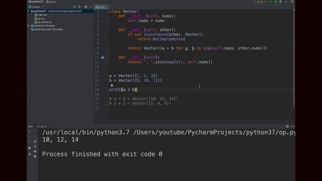Toggle Soft-Wrap icon in Run panel

[35, 141]
